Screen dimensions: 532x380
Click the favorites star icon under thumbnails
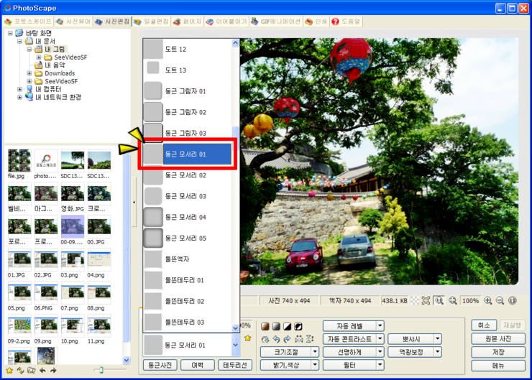point(10,370)
